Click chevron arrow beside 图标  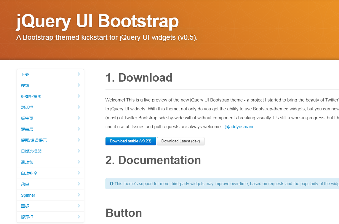pyautogui.click(x=79, y=206)
